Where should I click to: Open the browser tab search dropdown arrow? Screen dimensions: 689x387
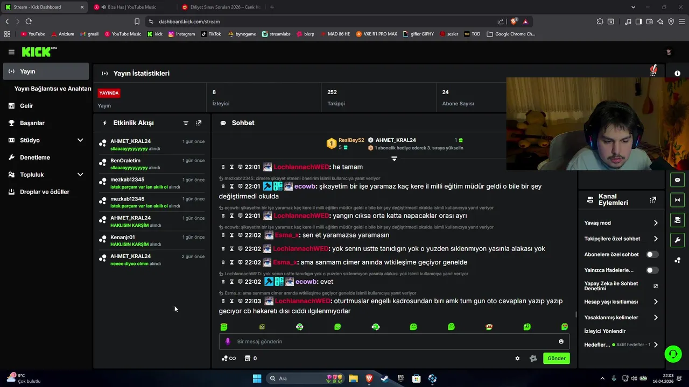point(634,7)
